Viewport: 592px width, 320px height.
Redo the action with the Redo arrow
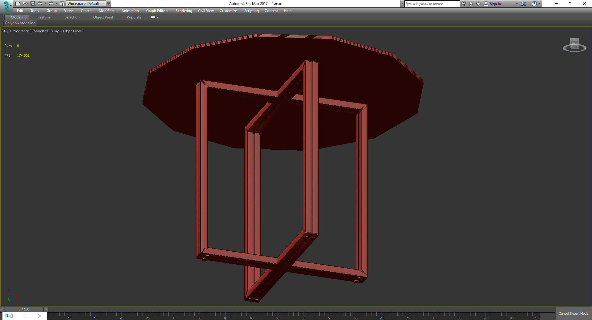pos(51,4)
